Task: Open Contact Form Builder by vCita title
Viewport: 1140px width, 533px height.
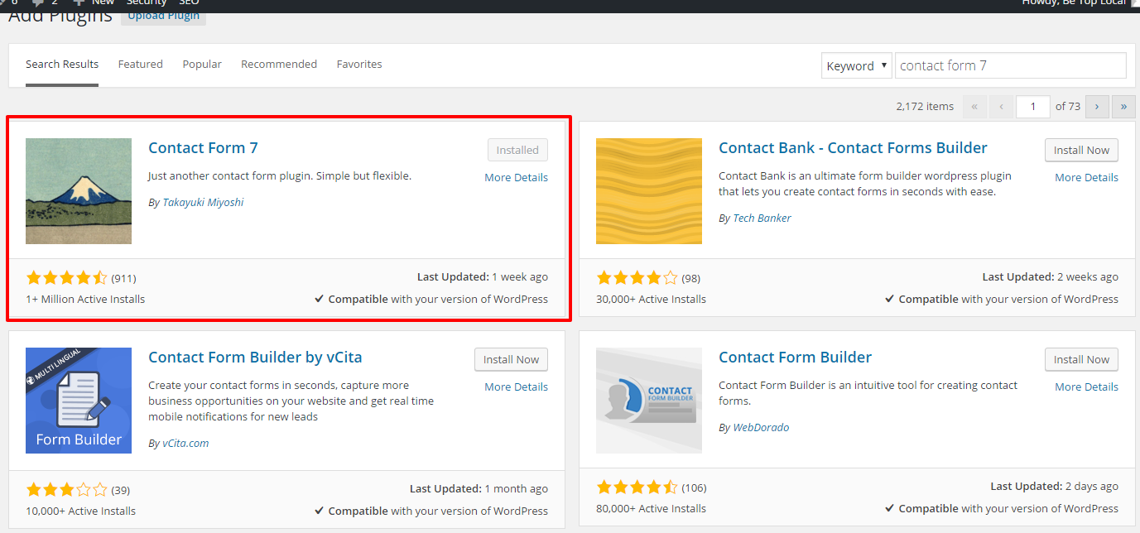Action: click(x=255, y=358)
